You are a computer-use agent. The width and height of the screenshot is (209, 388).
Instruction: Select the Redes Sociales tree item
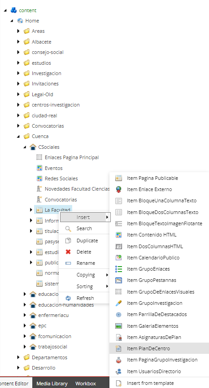point(61,178)
